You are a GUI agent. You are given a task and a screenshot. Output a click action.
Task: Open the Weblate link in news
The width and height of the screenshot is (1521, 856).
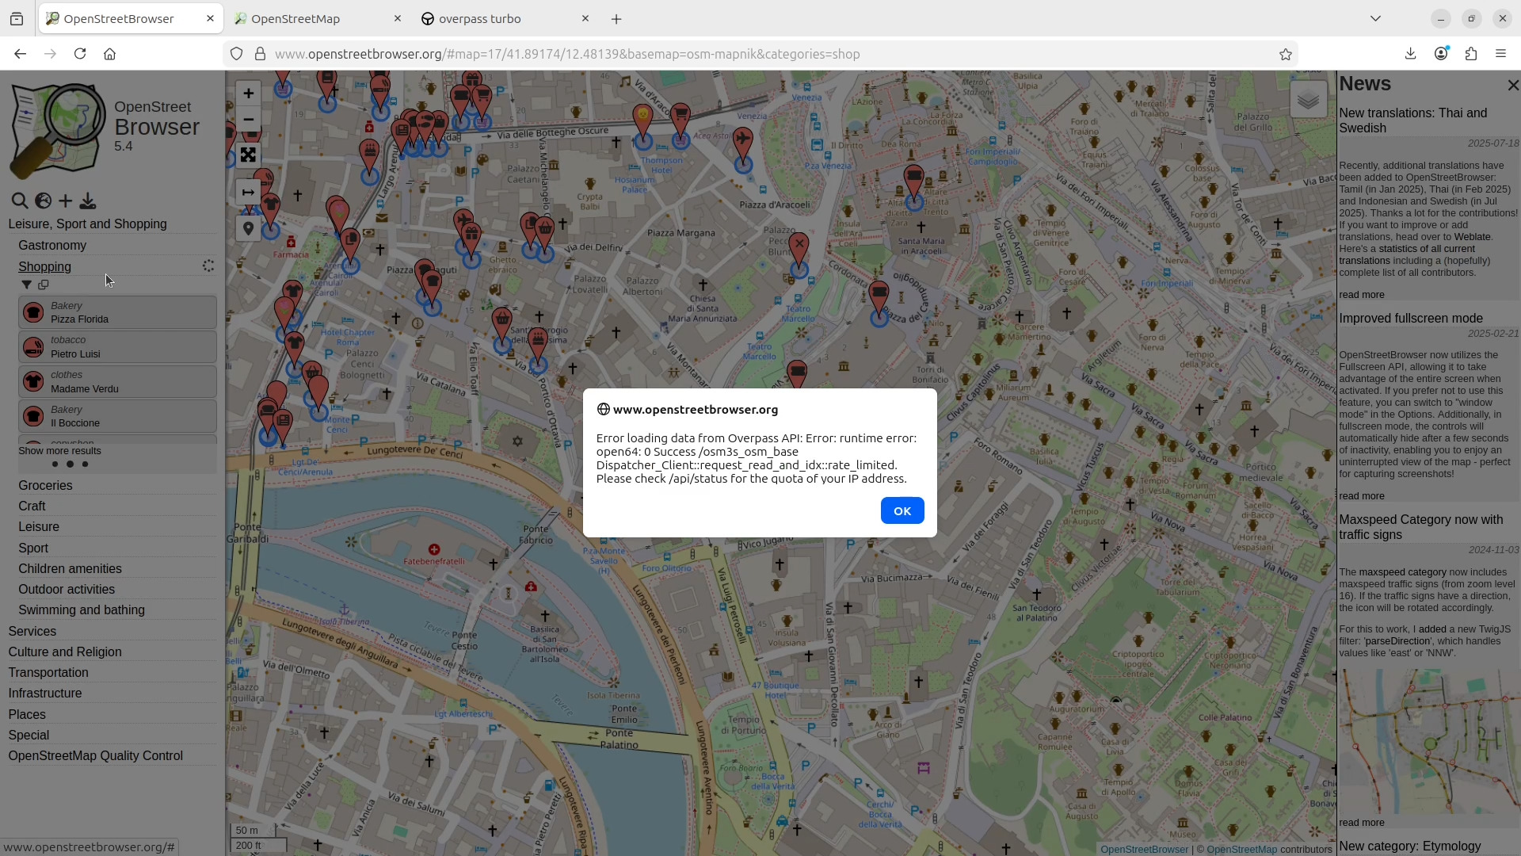[x=1472, y=237]
